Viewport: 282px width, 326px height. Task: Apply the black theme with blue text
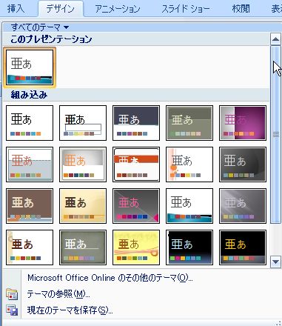(x=189, y=247)
